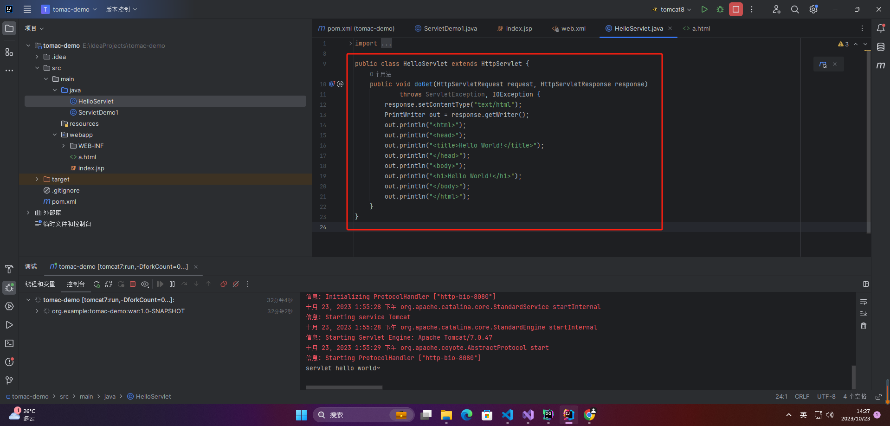Switch to pom.xml (tomac-demo) tab
The height and width of the screenshot is (426, 890).
tap(356, 28)
